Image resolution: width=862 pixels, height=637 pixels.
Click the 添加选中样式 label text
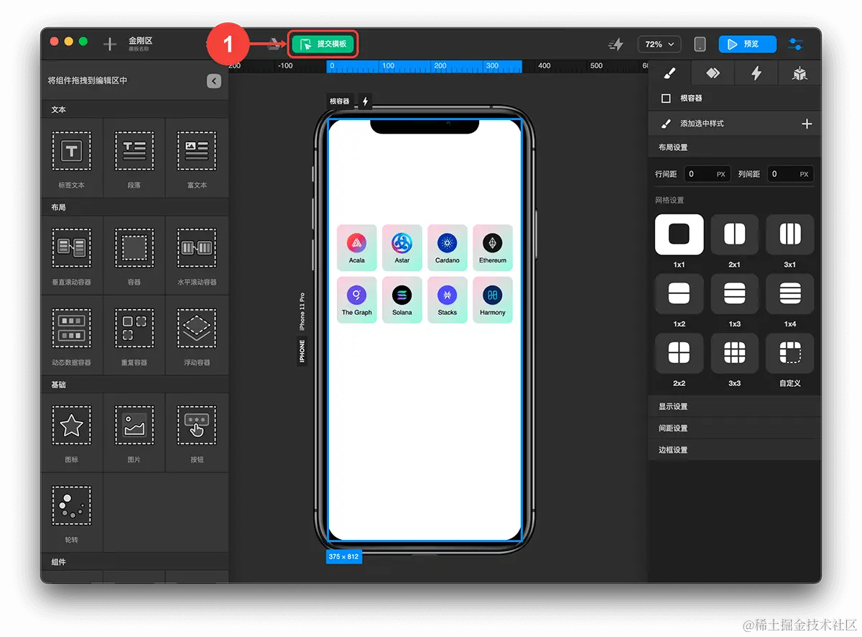point(702,124)
